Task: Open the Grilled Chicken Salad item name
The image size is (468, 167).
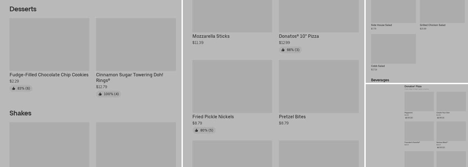Action: pos(433,25)
